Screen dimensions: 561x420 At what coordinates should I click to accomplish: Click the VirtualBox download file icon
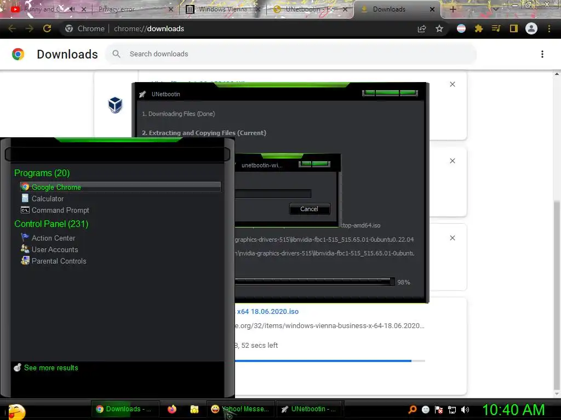[115, 105]
